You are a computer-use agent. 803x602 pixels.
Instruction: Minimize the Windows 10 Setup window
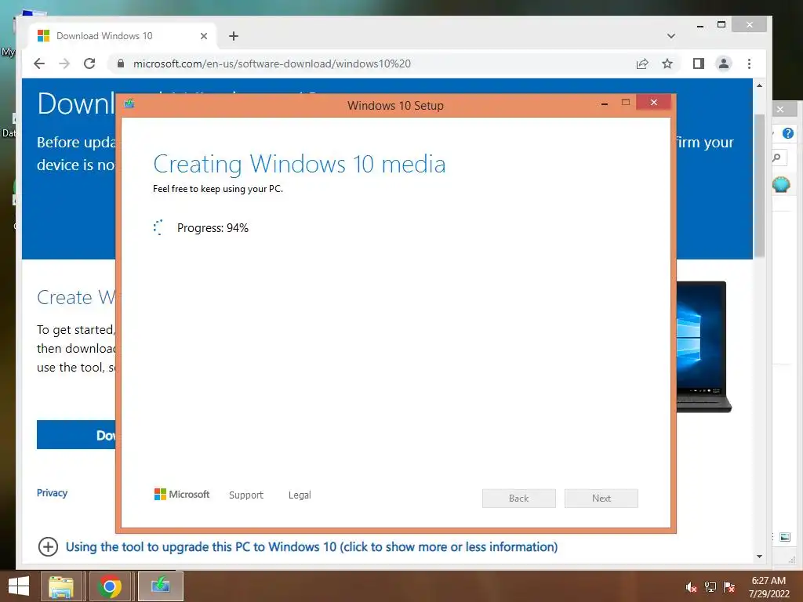tap(605, 103)
